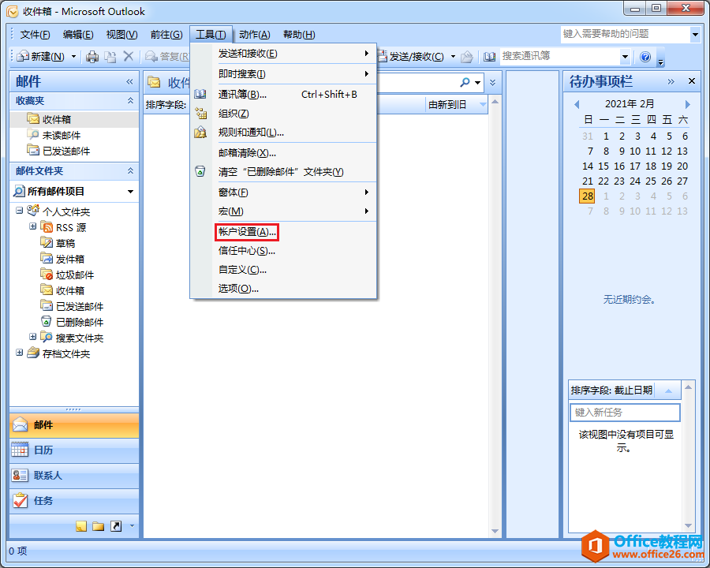Open the 所有邮件项目 dropdown
Screen dimensions: 710x568
pos(130,192)
